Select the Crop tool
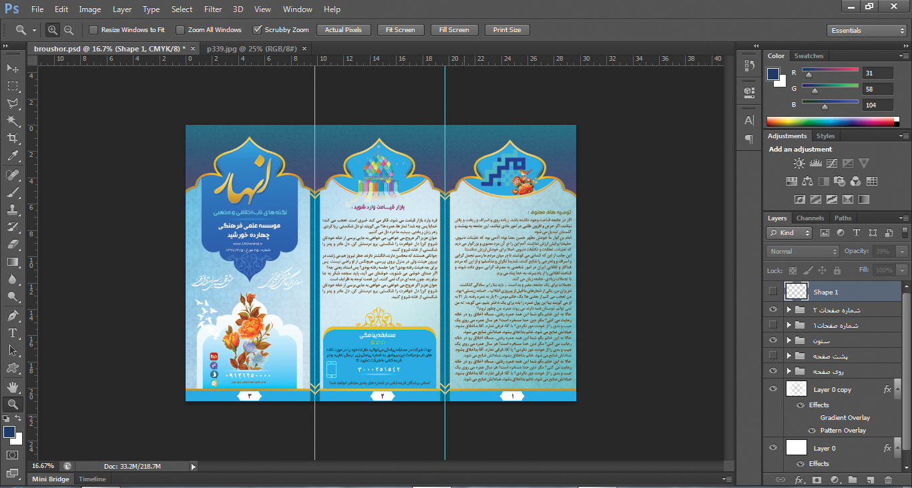 pos(13,138)
